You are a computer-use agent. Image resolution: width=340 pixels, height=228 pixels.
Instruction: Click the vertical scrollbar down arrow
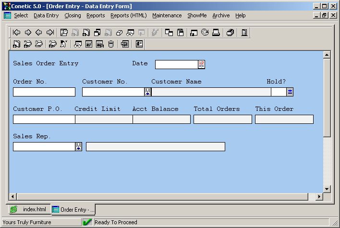pyautogui.click(x=327, y=189)
